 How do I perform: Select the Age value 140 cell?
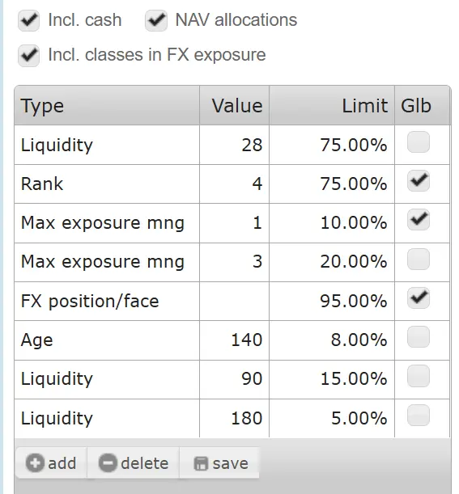[235, 340]
